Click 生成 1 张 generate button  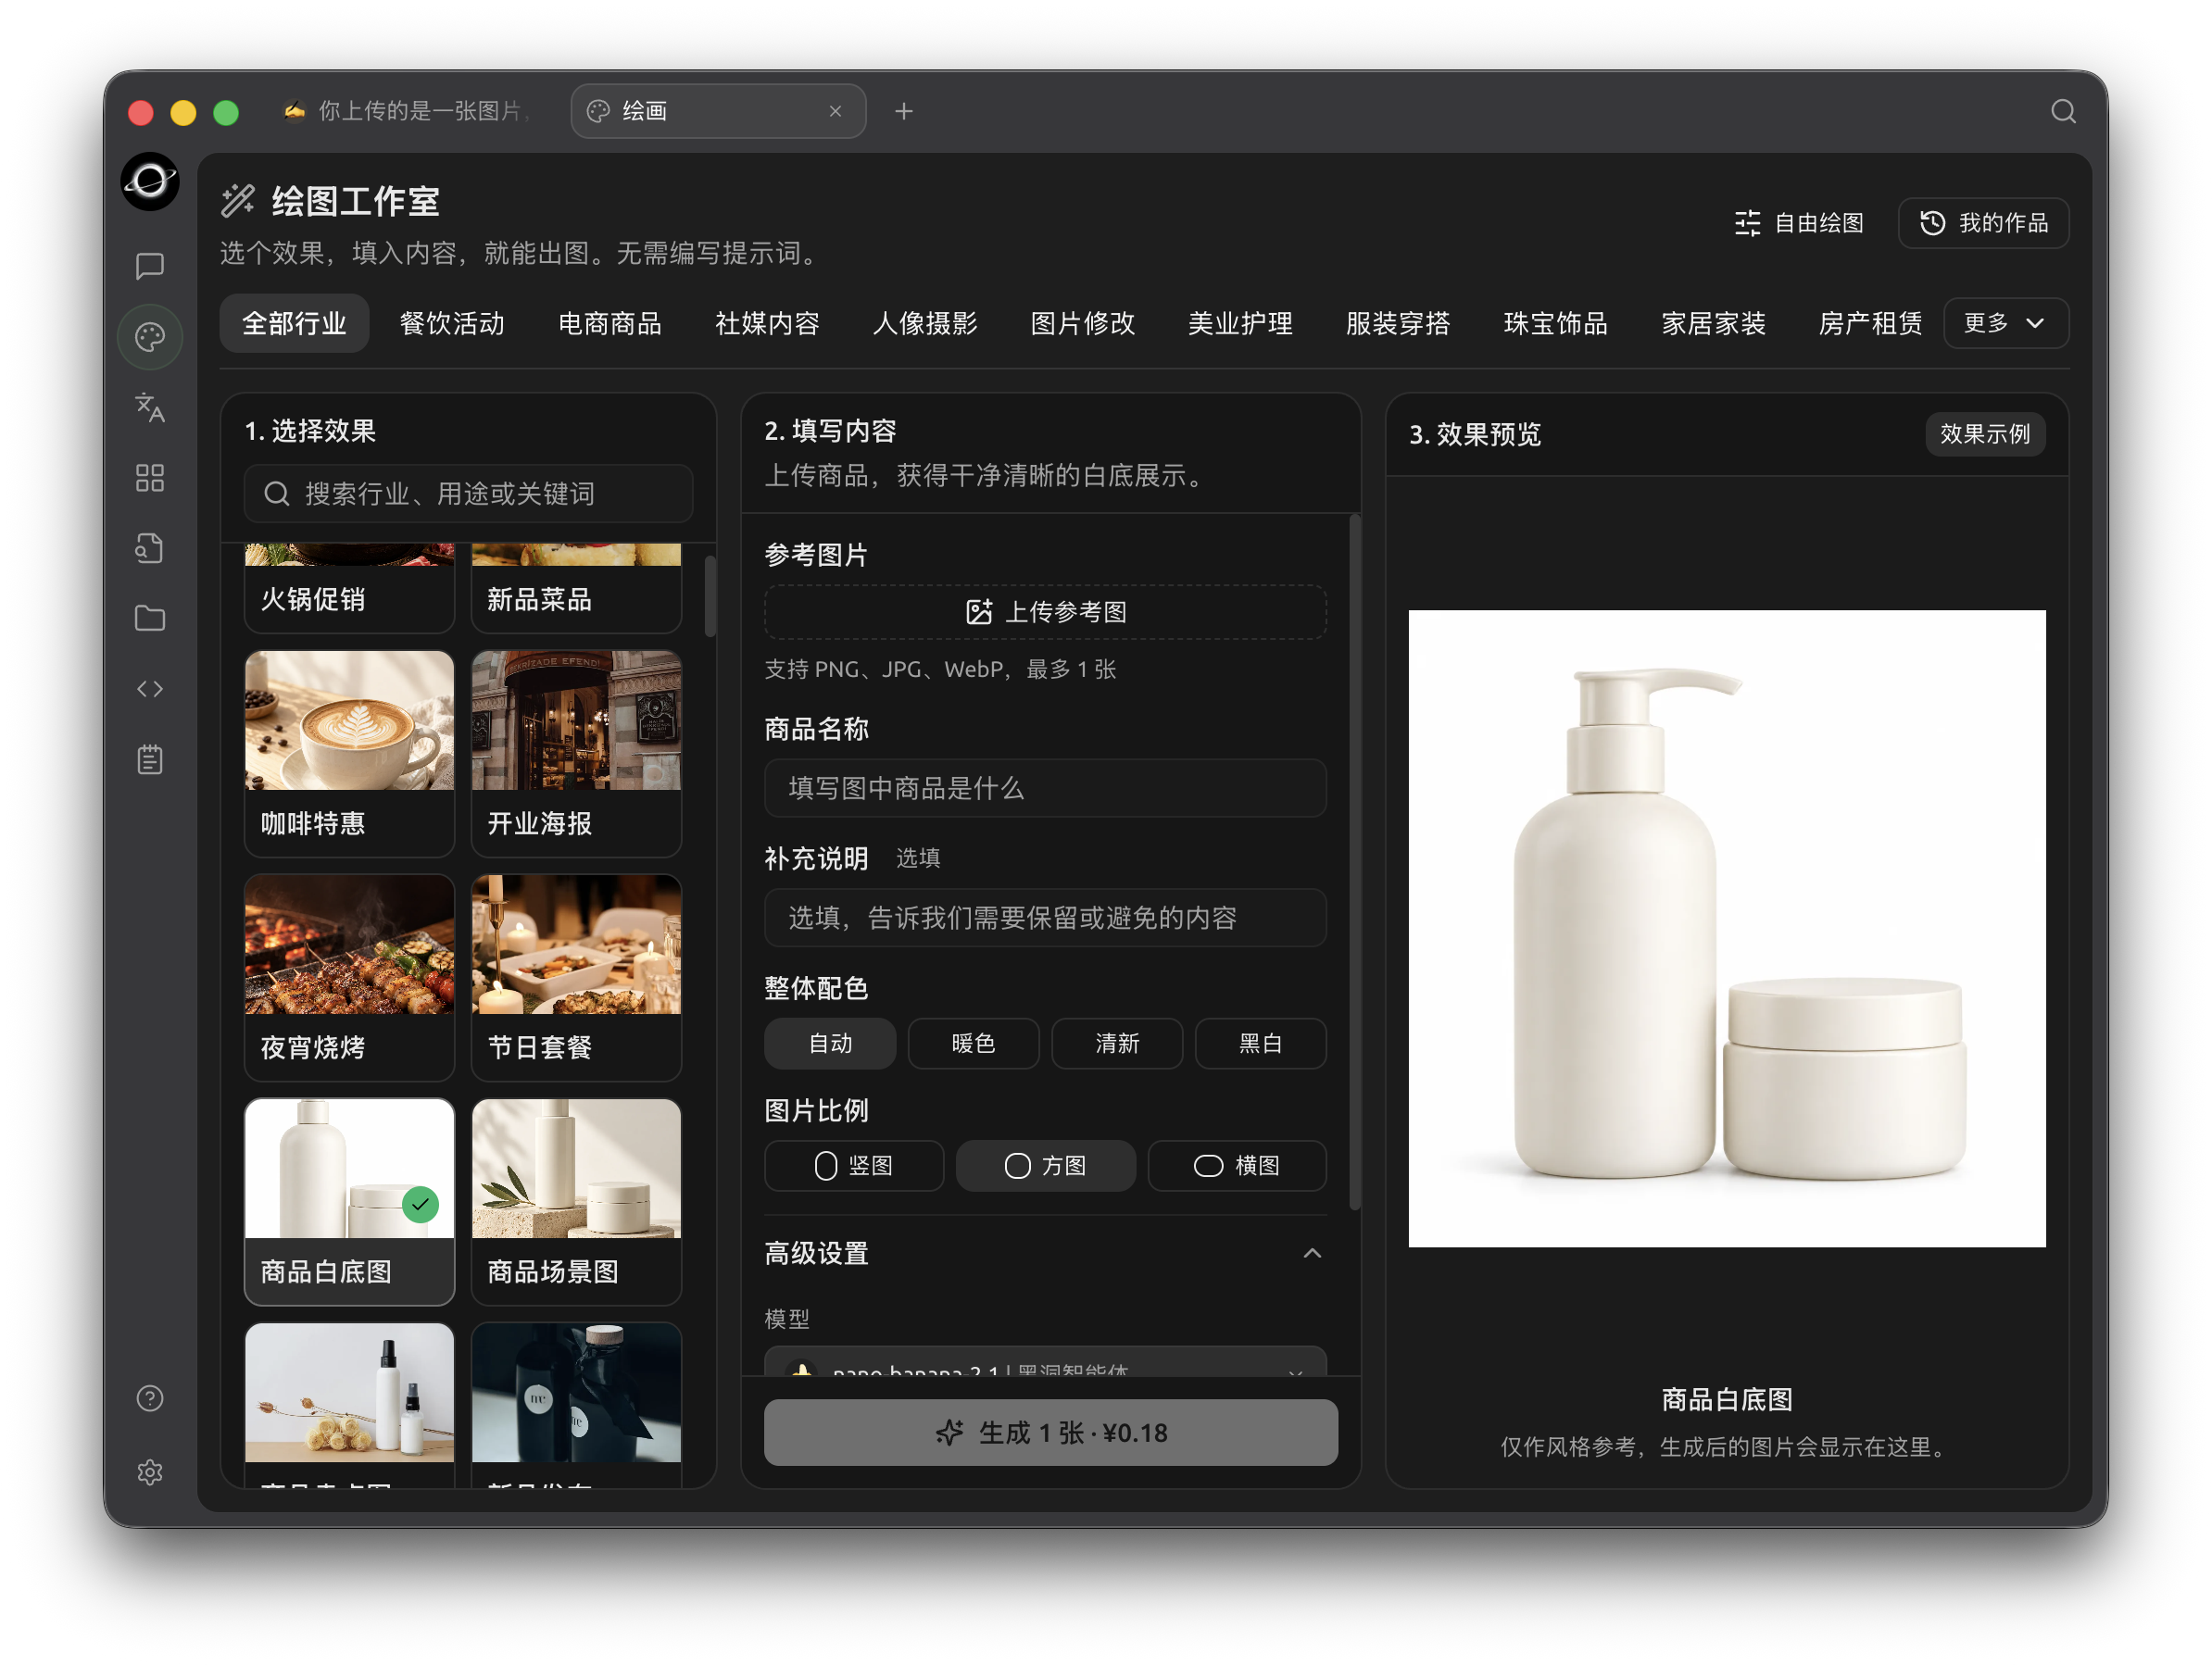pos(1051,1433)
